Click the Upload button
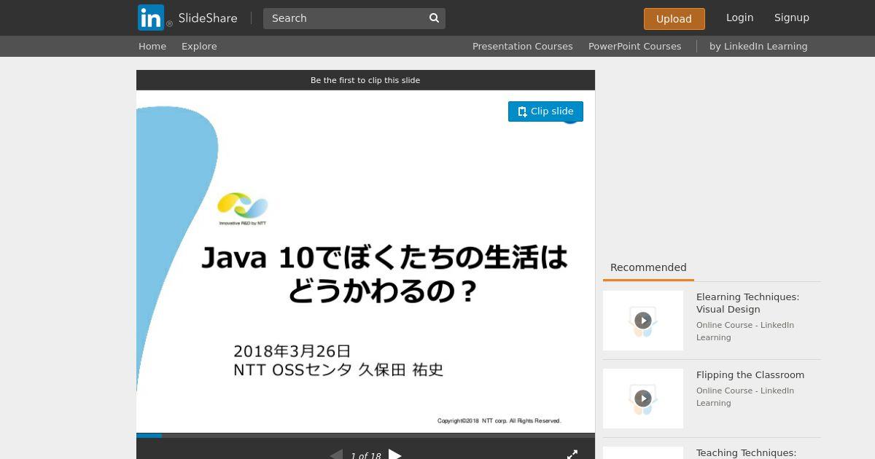The image size is (875, 459). (674, 19)
